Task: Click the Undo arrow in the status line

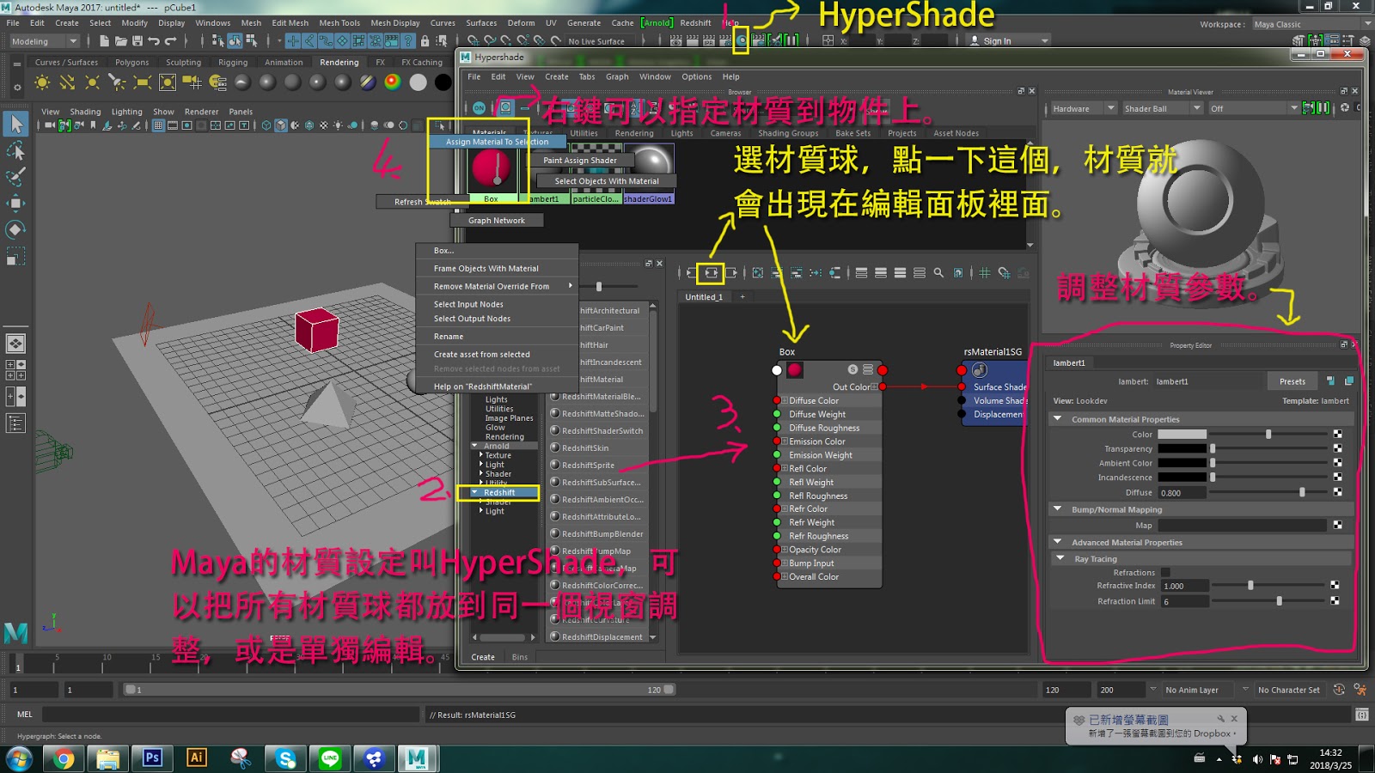Action: [153, 40]
